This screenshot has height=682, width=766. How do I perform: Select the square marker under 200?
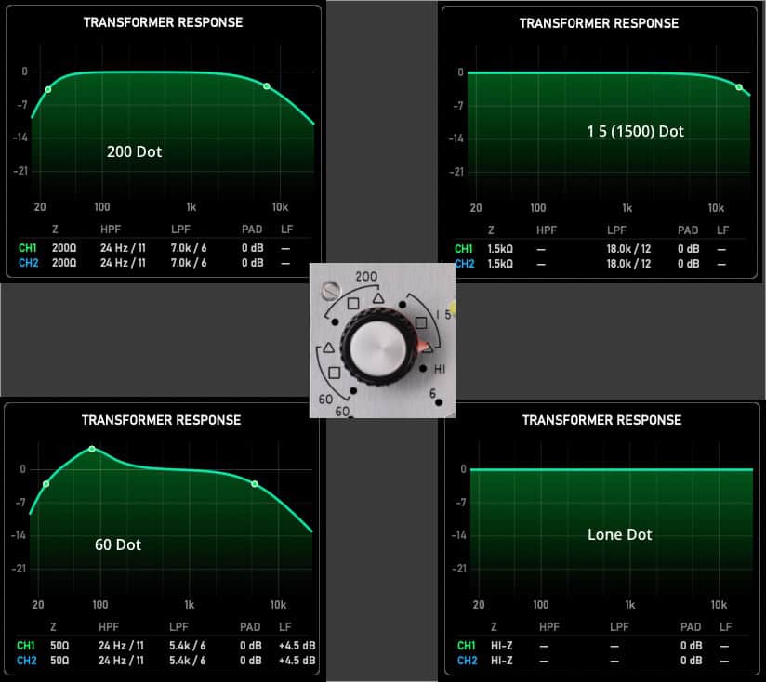[x=353, y=304]
